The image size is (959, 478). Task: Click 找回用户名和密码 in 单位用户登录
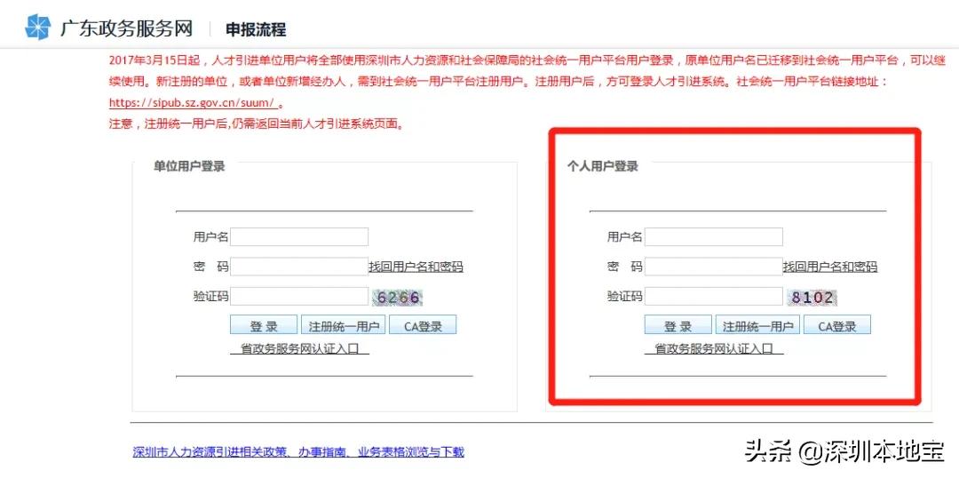point(416,267)
